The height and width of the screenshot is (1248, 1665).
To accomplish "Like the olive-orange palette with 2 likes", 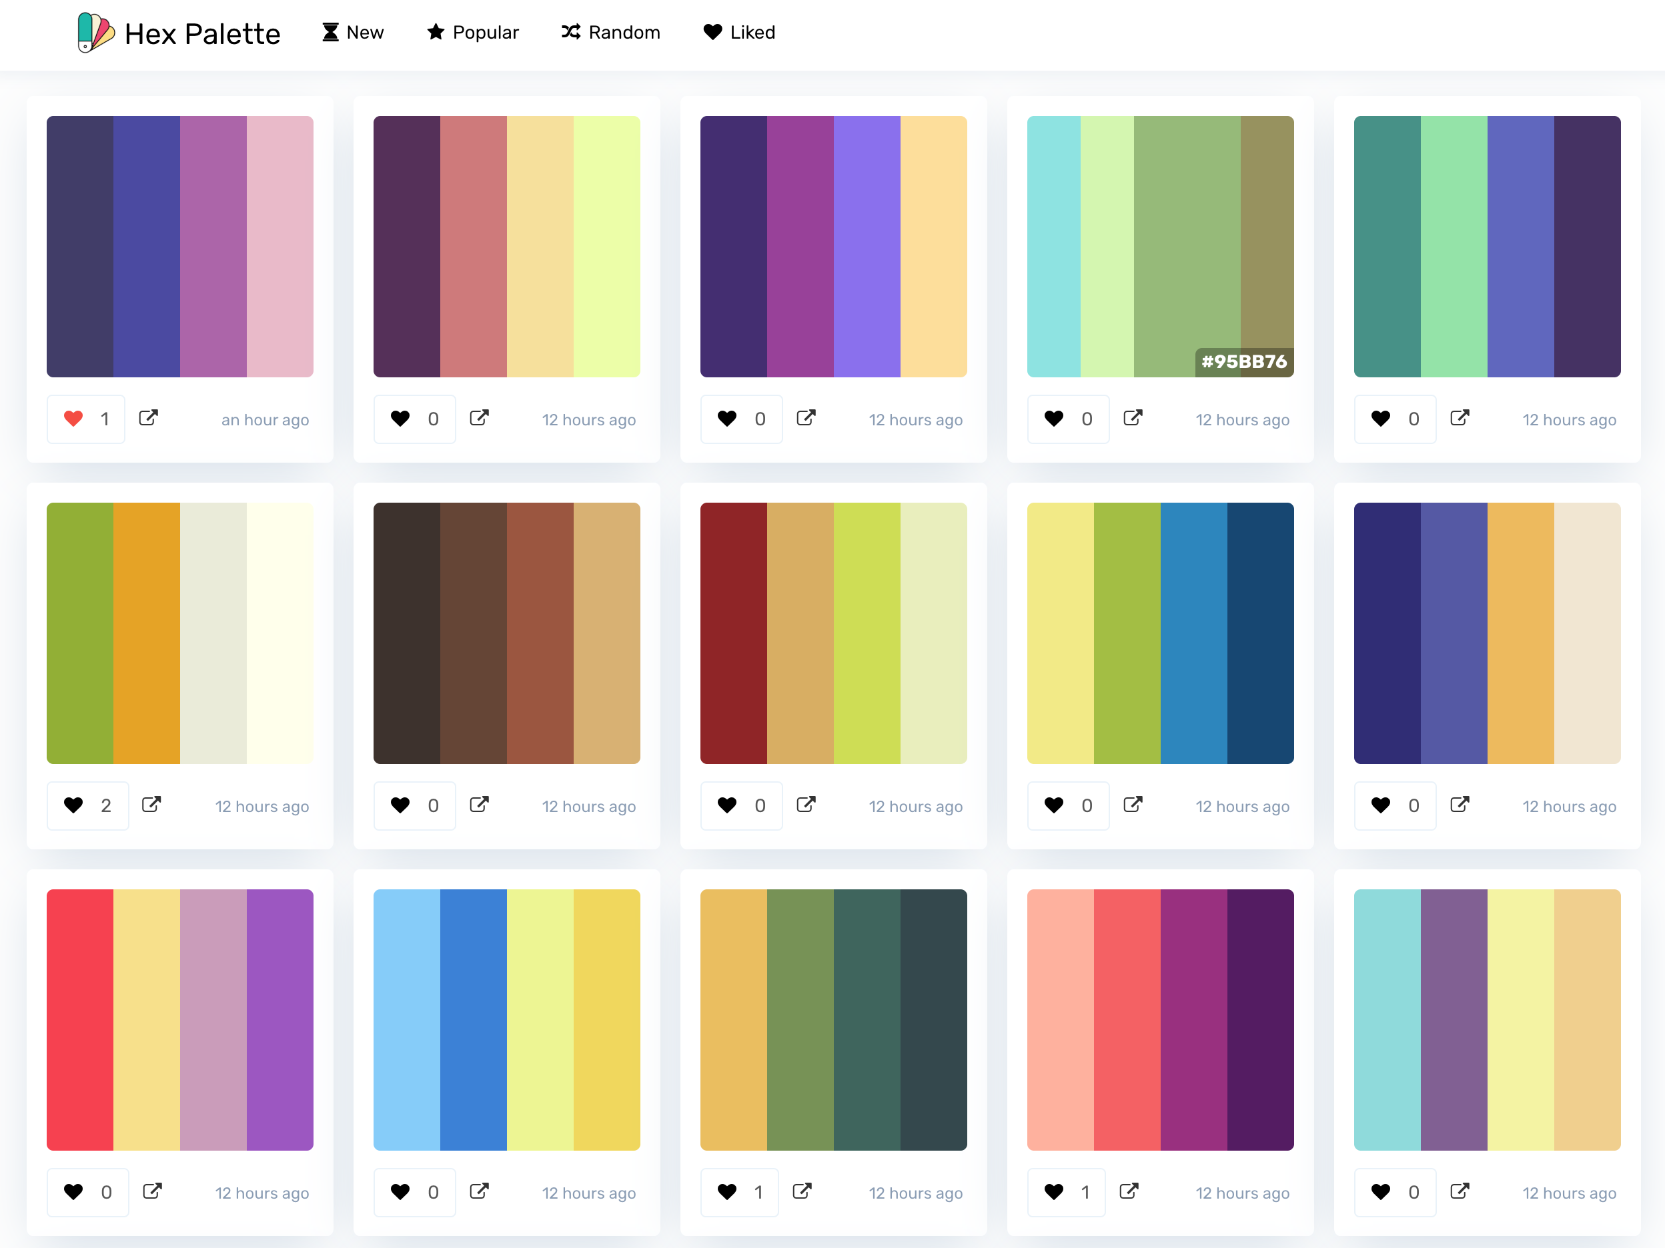I will pyautogui.click(x=74, y=806).
